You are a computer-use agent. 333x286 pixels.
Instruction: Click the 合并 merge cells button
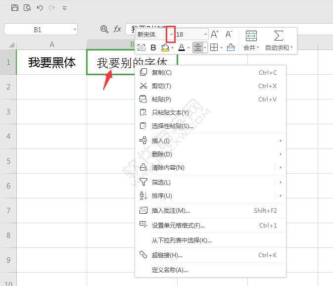coord(251,41)
